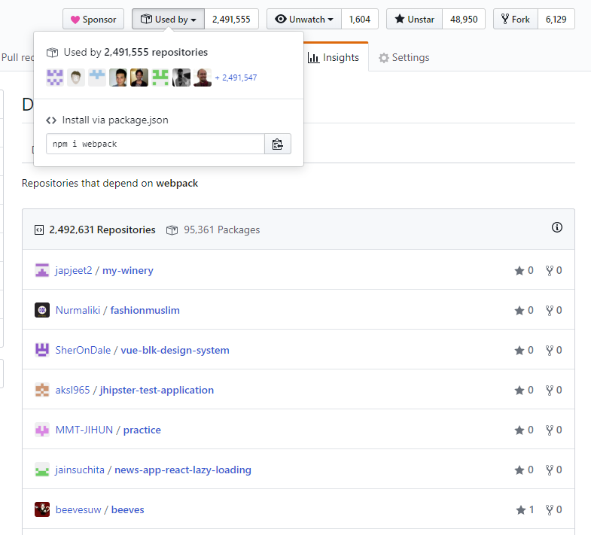
Task: Click star icon on practice row
Action: [x=519, y=430]
